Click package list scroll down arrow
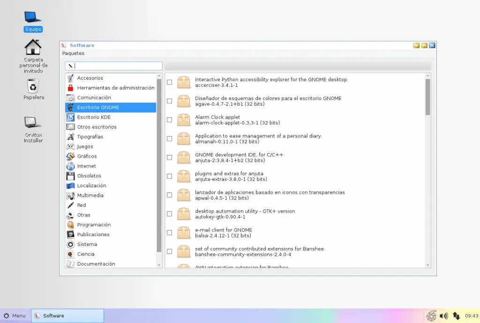 pyautogui.click(x=427, y=265)
